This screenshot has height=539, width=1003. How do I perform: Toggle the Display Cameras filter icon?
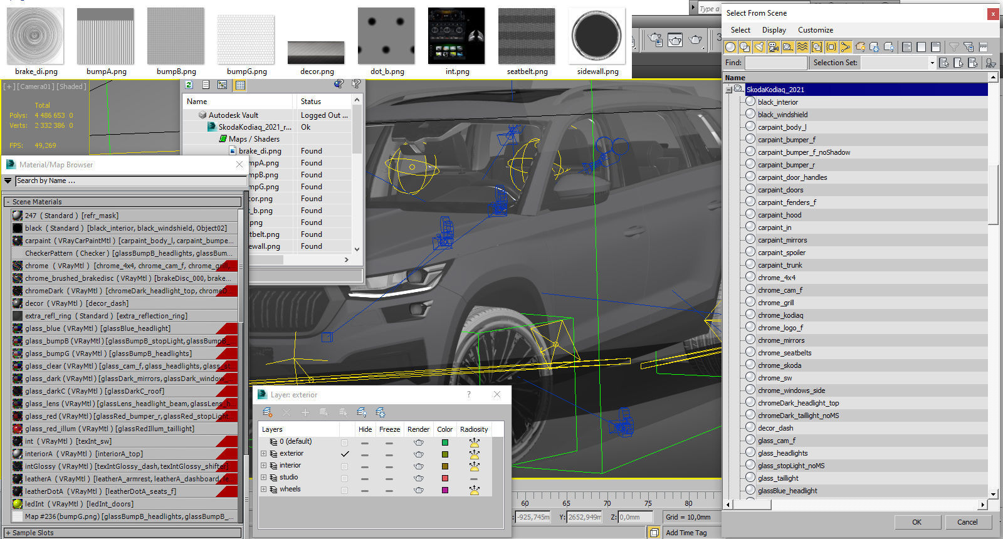[x=774, y=47]
